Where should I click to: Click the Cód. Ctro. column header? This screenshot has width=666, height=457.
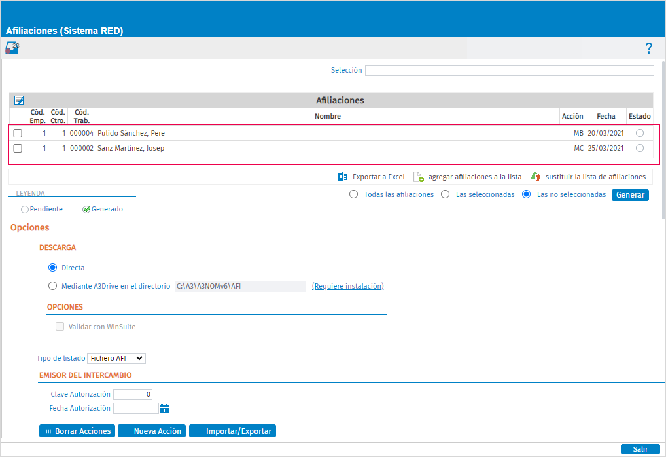58,116
